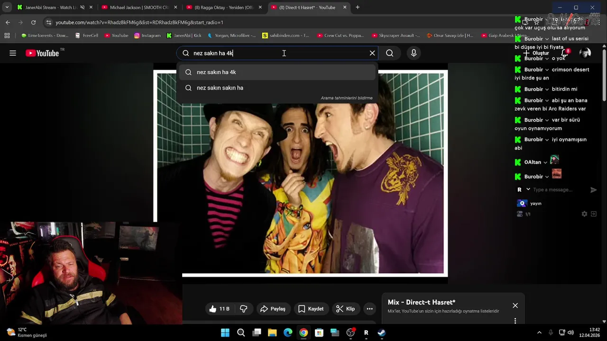Open Steam from the taskbar

click(381, 332)
